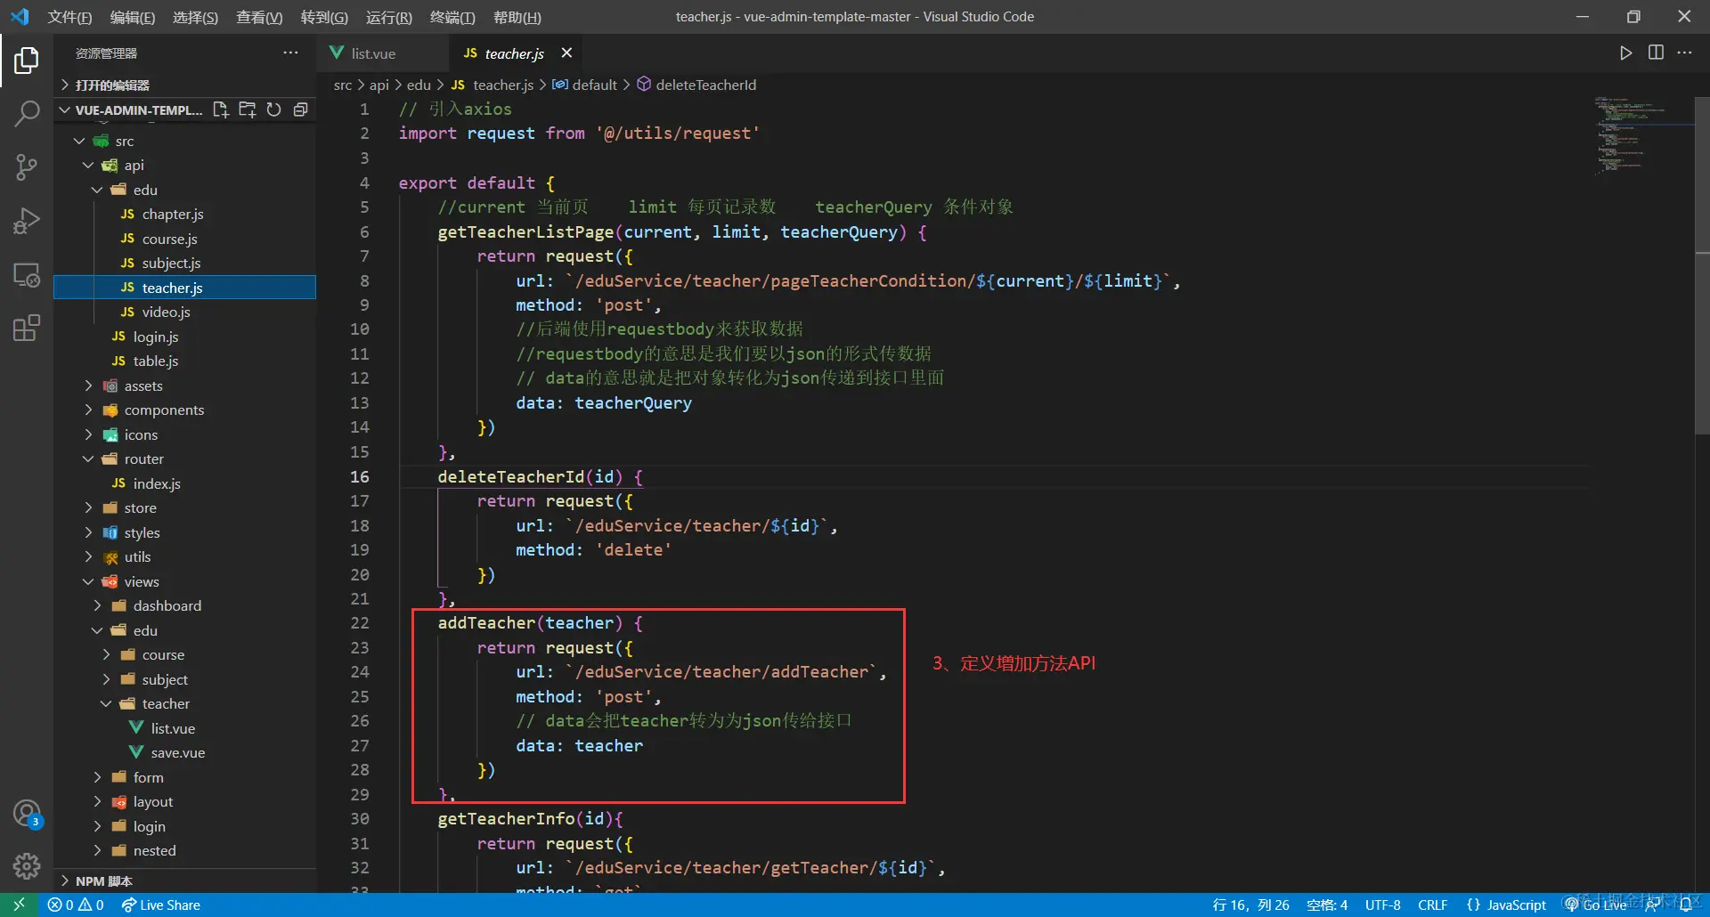Screen dimensions: 1710x917
Task: Start Live Share session
Action: [161, 905]
